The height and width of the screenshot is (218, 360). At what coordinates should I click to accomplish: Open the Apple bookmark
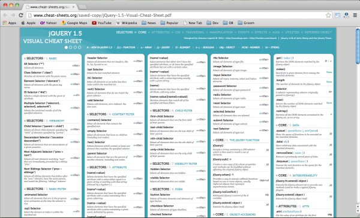coord(28,23)
